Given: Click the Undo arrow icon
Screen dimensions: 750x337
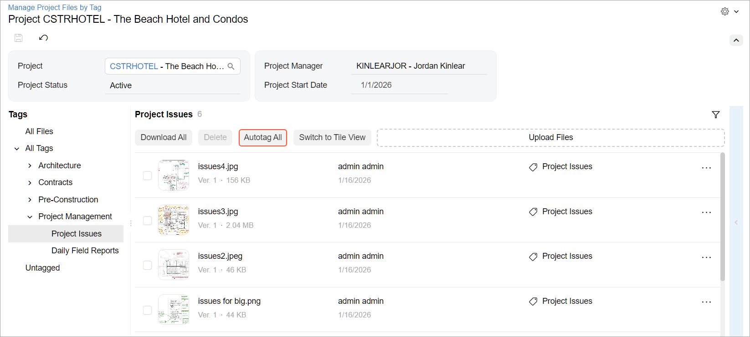Looking at the screenshot, I should [44, 38].
